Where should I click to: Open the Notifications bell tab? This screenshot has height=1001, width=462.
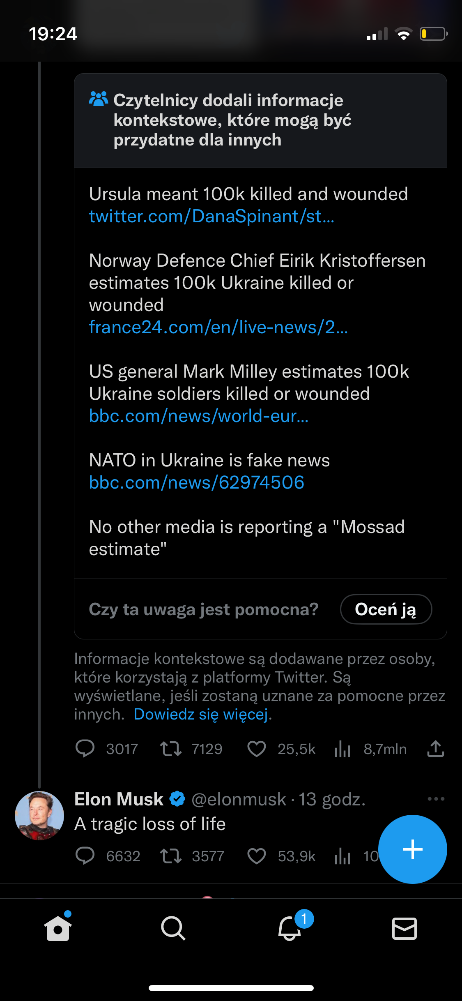(290, 928)
